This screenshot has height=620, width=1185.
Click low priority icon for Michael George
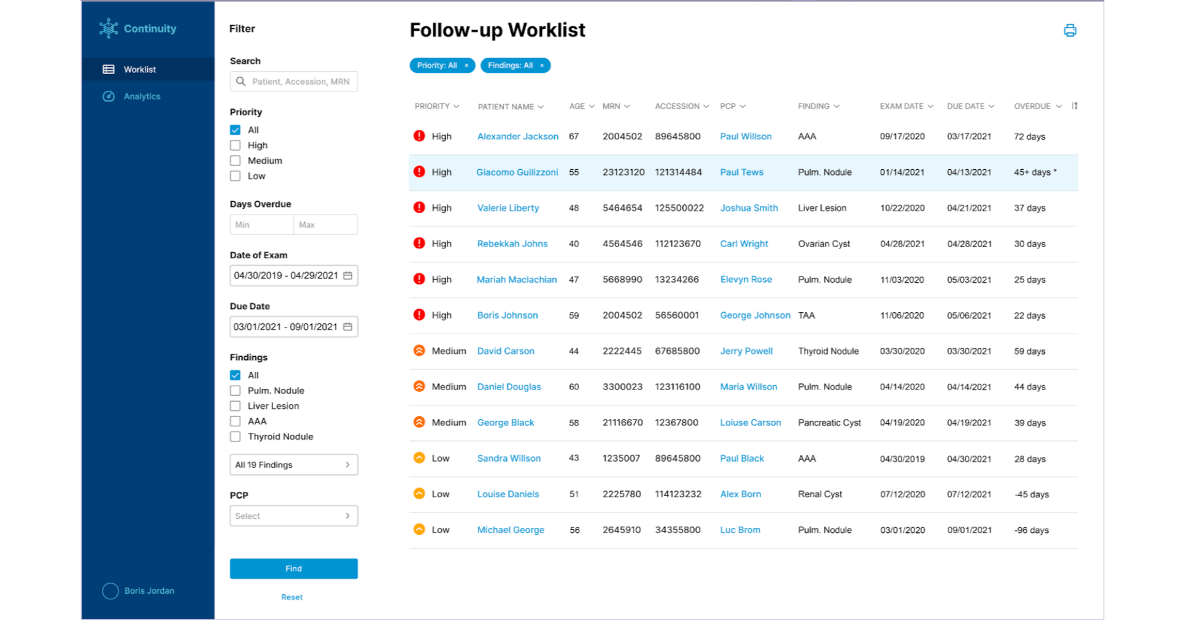pyautogui.click(x=419, y=529)
